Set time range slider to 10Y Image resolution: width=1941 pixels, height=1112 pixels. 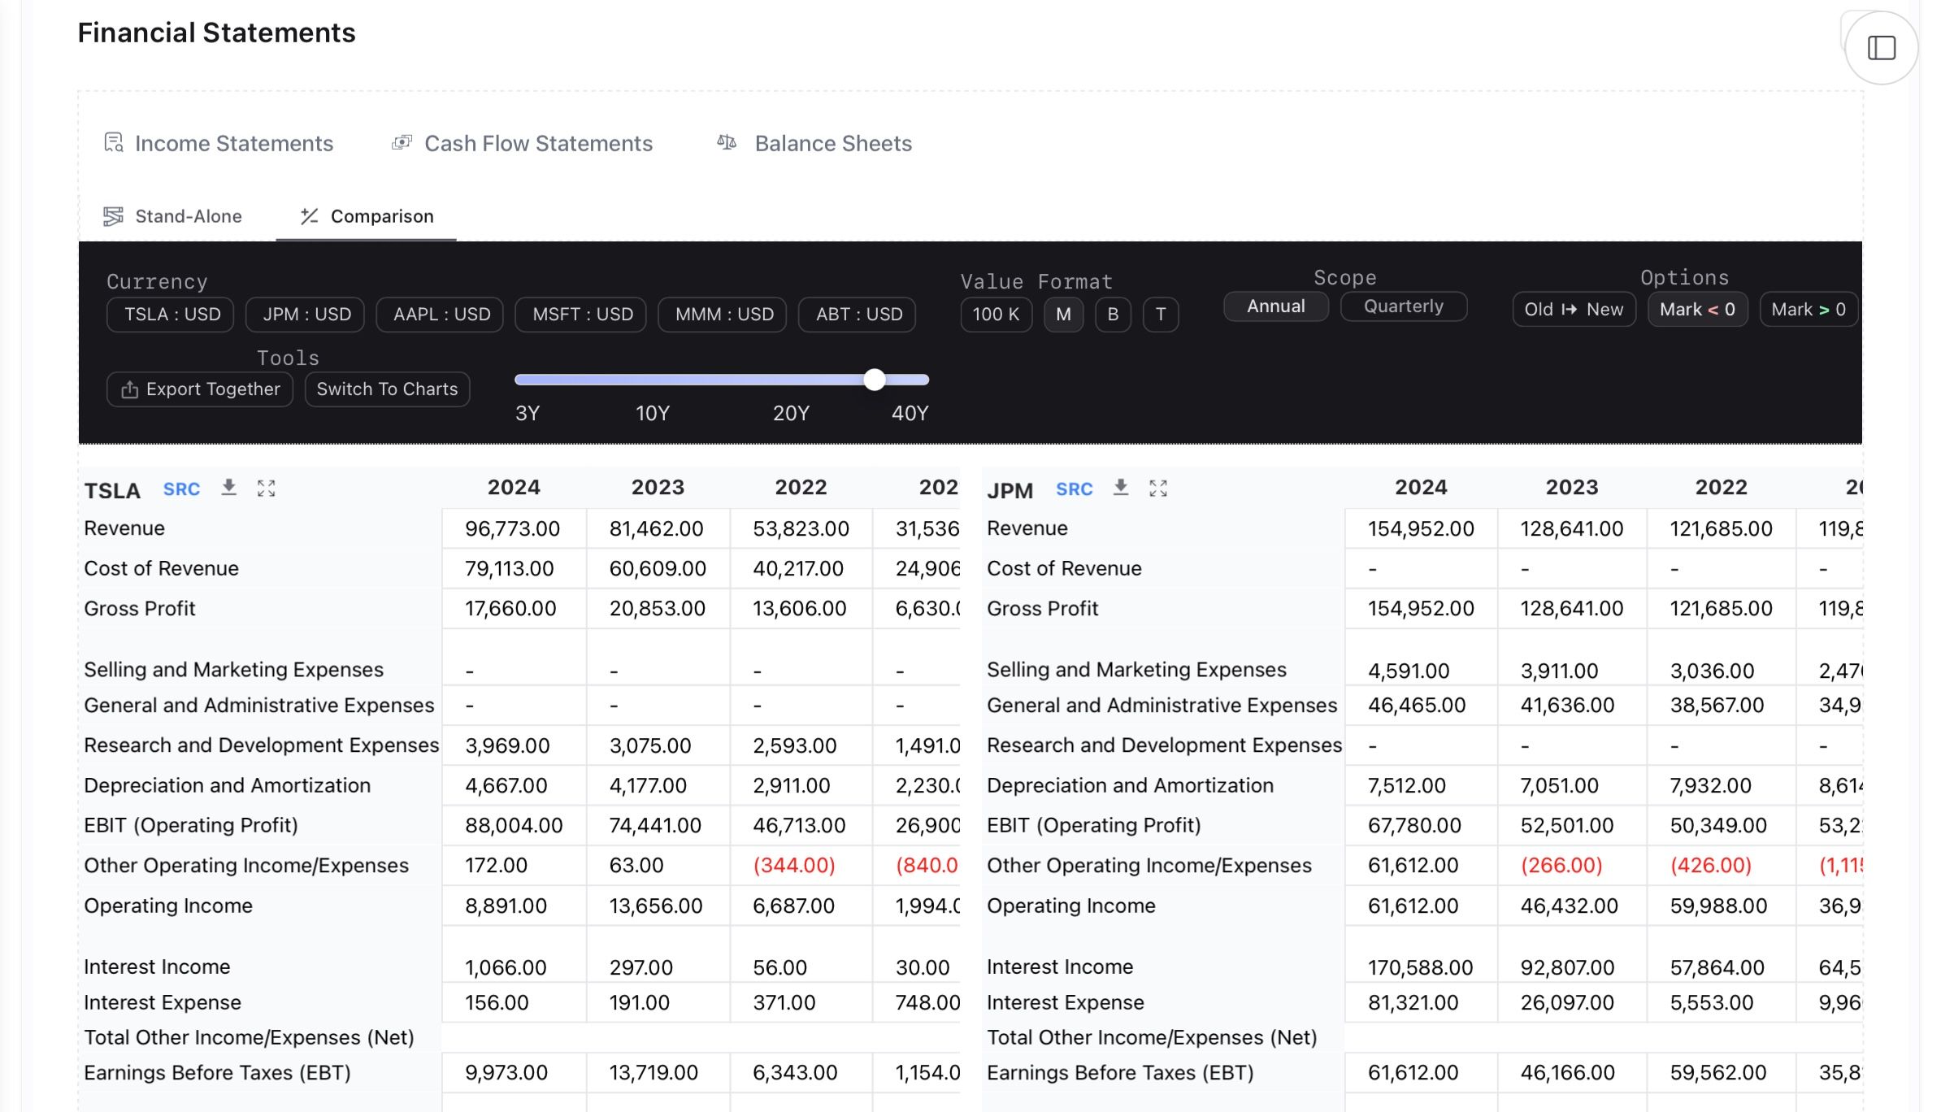pyautogui.click(x=652, y=414)
